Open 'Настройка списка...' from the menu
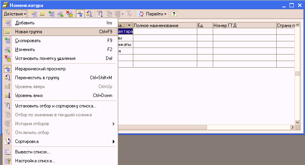The height and width of the screenshot is (165, 305). pyautogui.click(x=35, y=160)
